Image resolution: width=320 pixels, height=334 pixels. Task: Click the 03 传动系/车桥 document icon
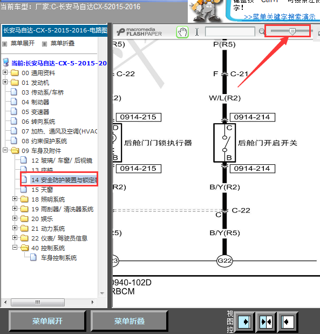14,92
